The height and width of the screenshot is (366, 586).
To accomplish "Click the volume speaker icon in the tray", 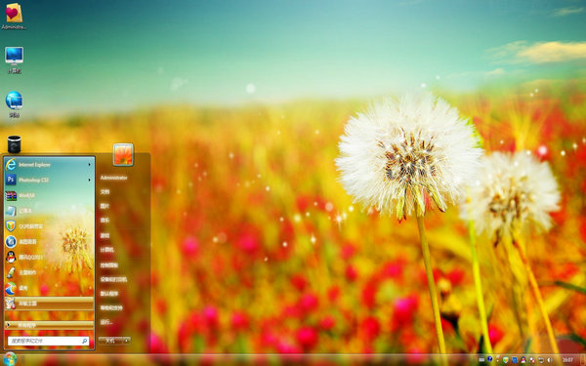I will coord(550,360).
